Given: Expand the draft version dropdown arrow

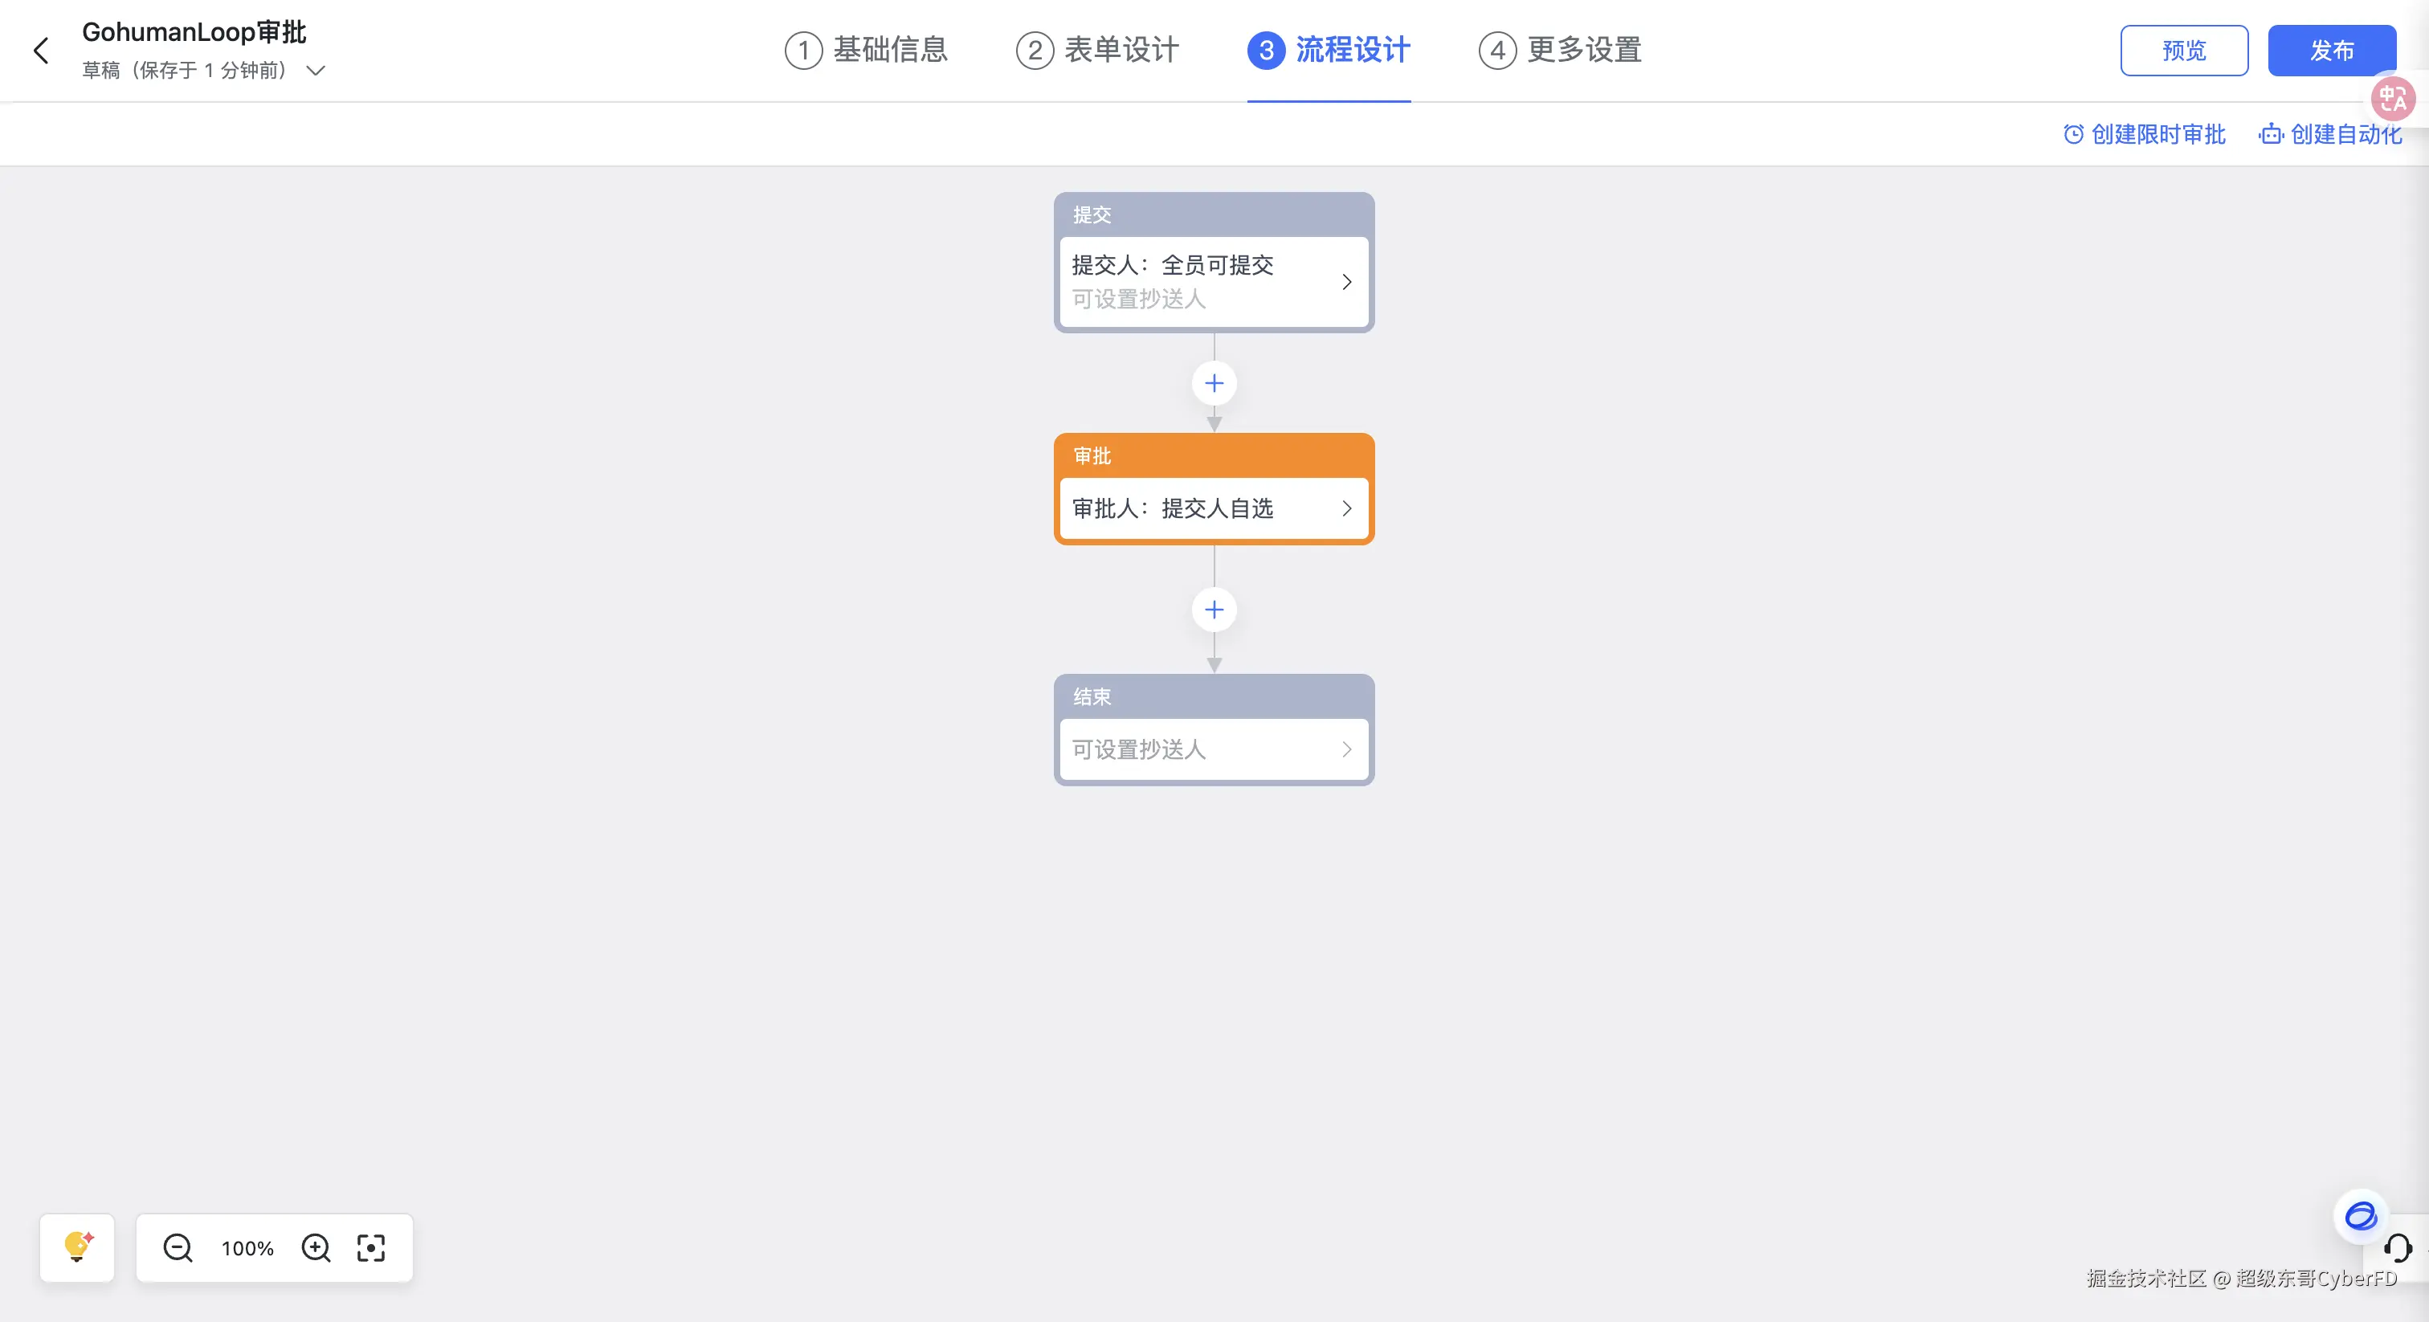Looking at the screenshot, I should [x=316, y=71].
